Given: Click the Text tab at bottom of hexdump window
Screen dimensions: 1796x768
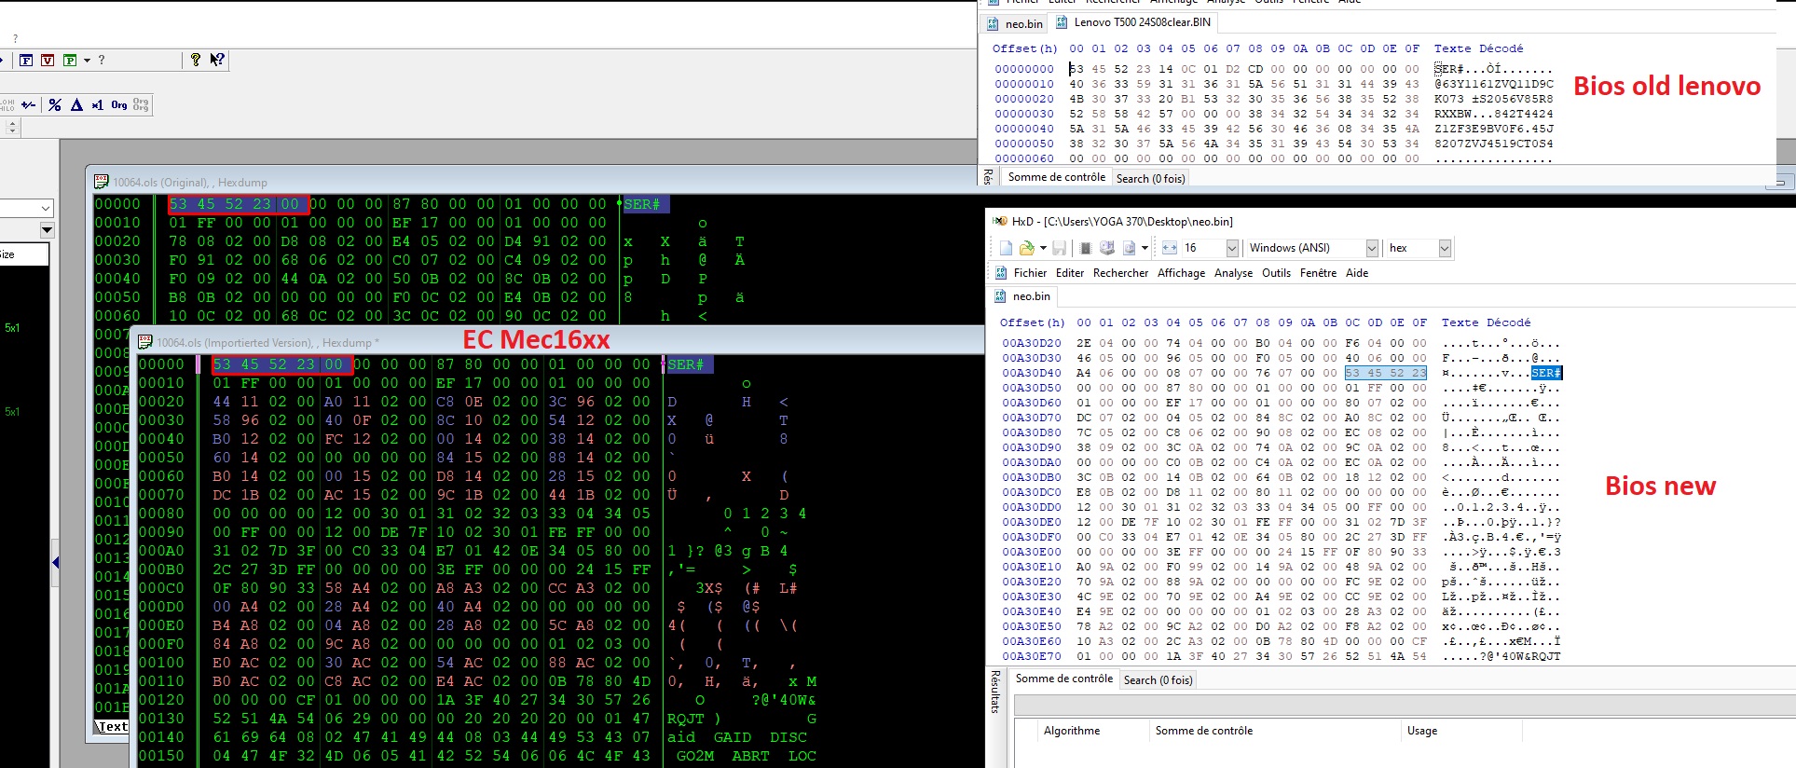Looking at the screenshot, I should tap(112, 727).
